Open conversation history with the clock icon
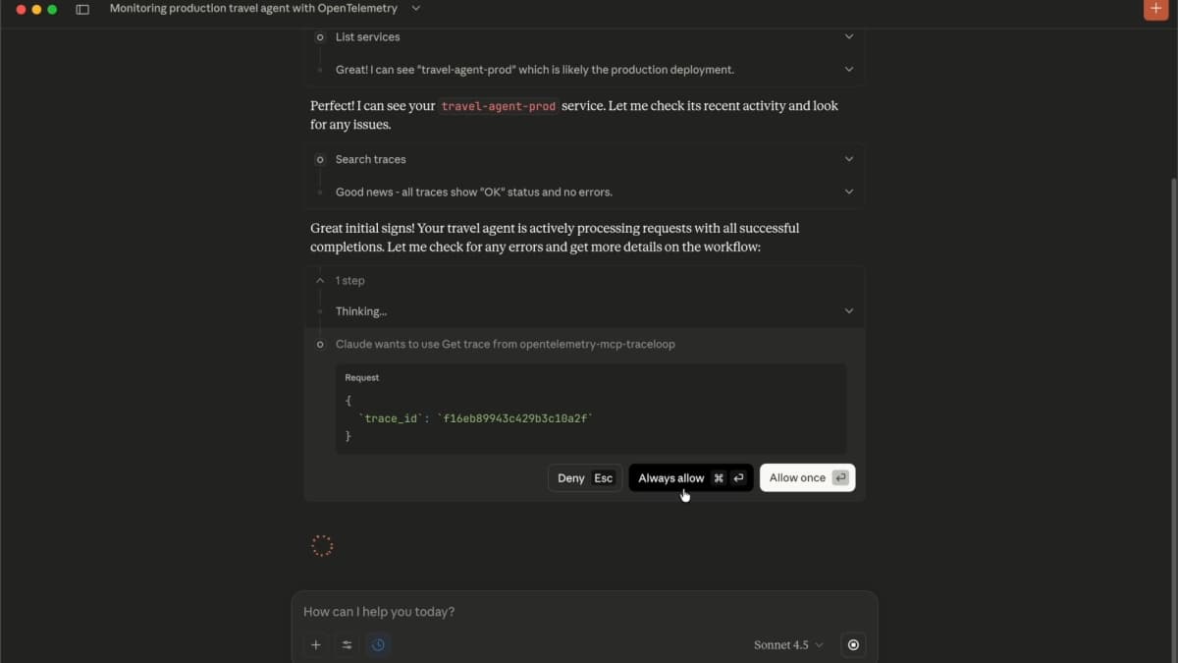Viewport: 1178px width, 663px height. 378,644
